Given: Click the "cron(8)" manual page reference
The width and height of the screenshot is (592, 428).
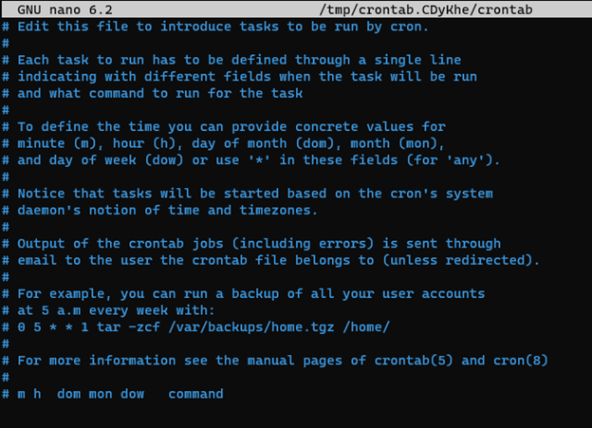Looking at the screenshot, I should point(520,361).
